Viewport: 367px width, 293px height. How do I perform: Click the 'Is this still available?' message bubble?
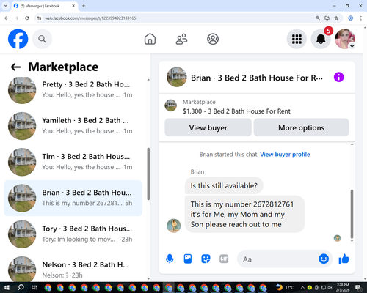(x=224, y=185)
